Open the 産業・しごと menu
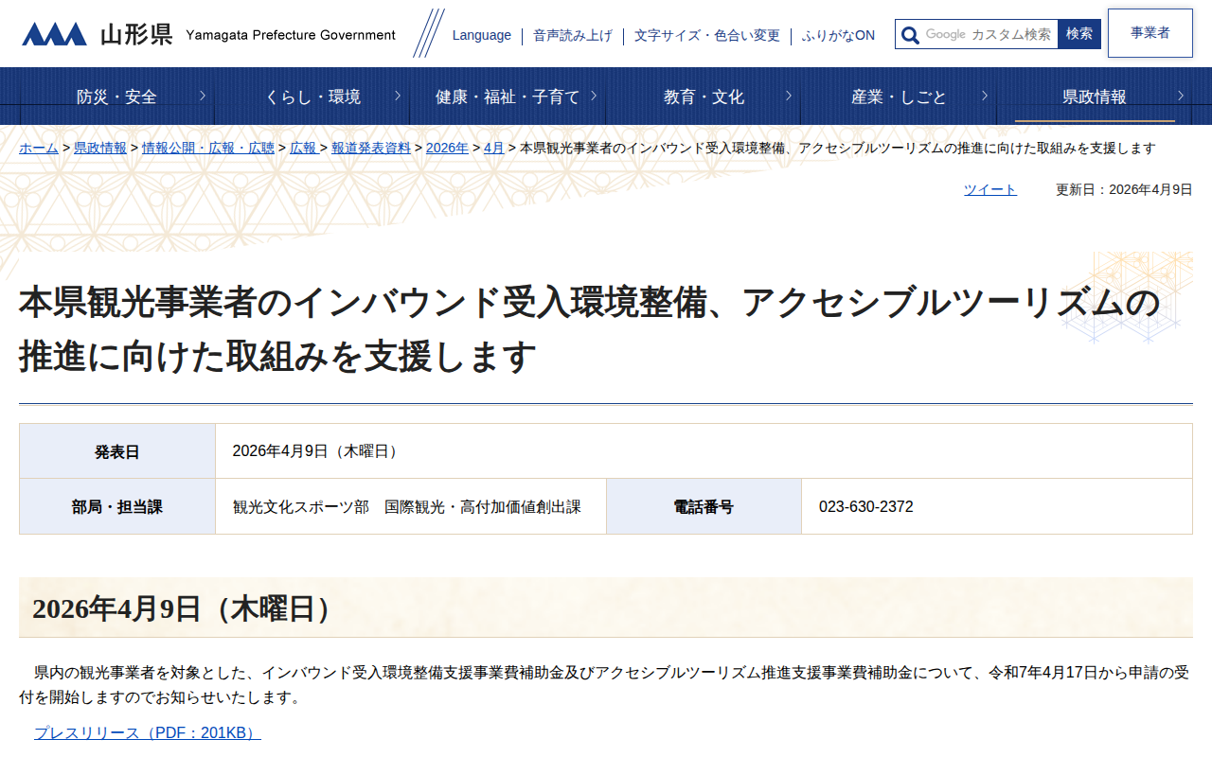1212x757 pixels. [x=899, y=97]
